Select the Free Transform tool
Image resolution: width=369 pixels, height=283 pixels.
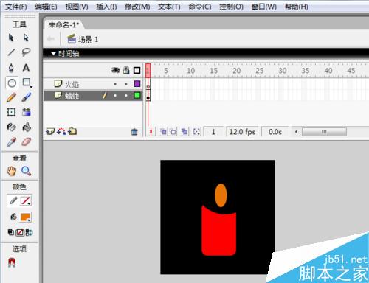point(11,112)
